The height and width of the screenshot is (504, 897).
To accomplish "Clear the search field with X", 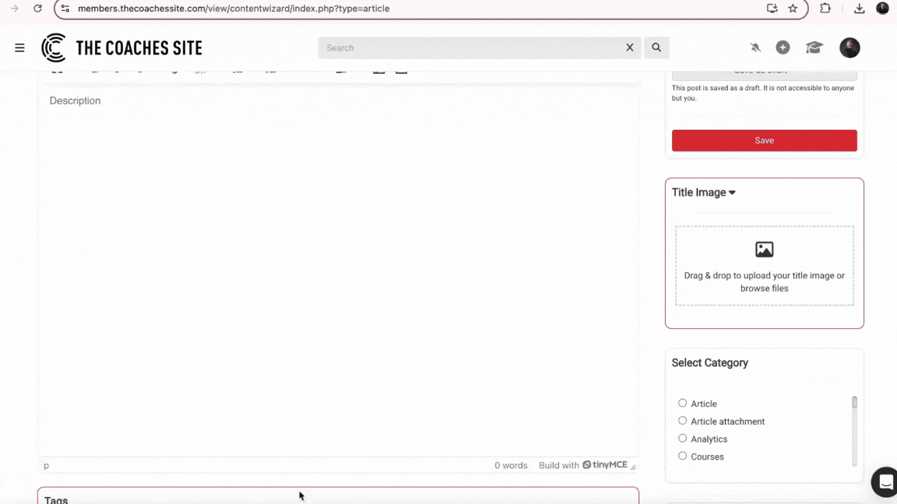I will [630, 47].
